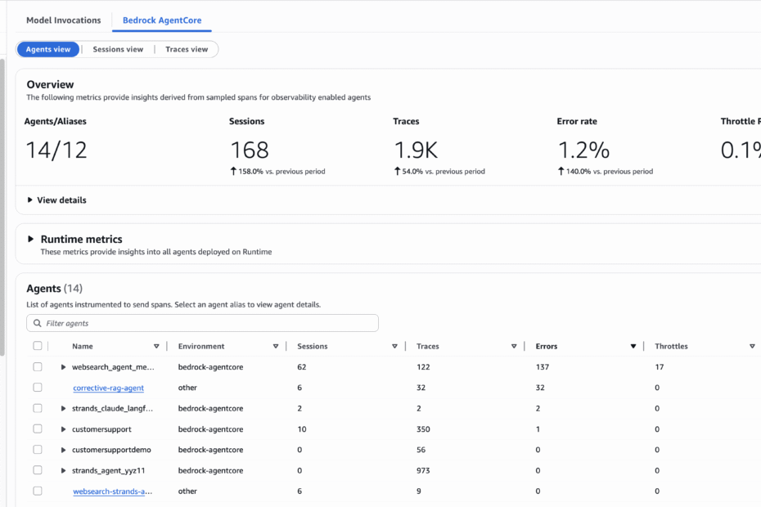This screenshot has height=507, width=761.
Task: Expand the strands_claude_langf... agent row
Action: tap(63, 409)
